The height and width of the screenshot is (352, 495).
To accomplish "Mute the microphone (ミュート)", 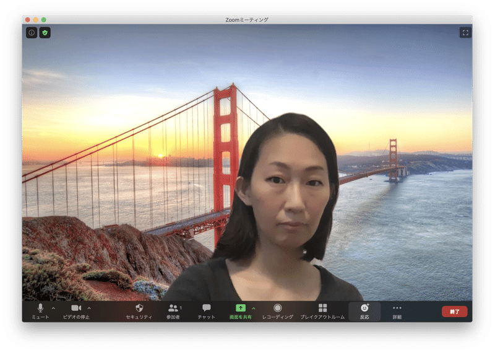I will (x=40, y=312).
